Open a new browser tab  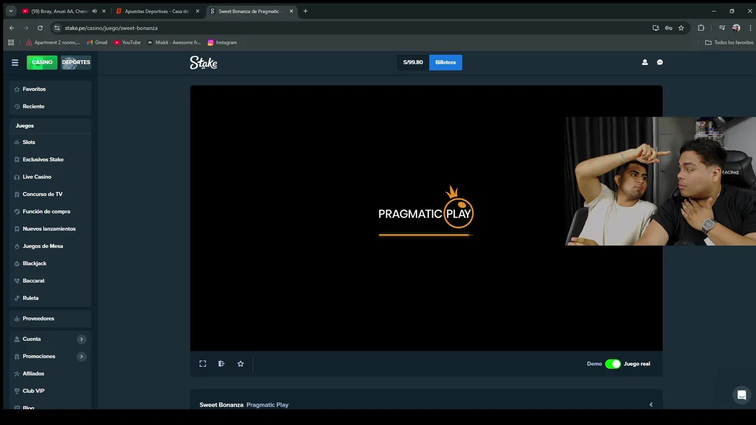click(305, 11)
